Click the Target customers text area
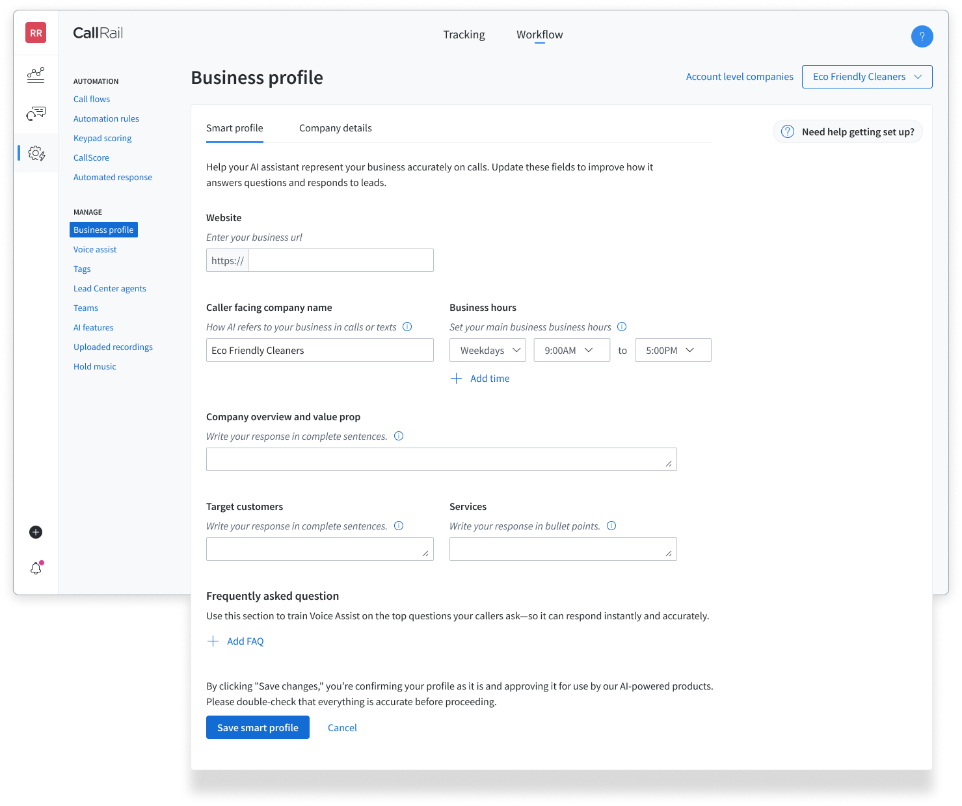 319,548
